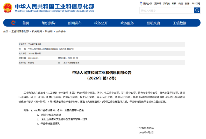Open the 组织机构 menu item
The image size is (206, 139).
pyautogui.click(x=49, y=23)
